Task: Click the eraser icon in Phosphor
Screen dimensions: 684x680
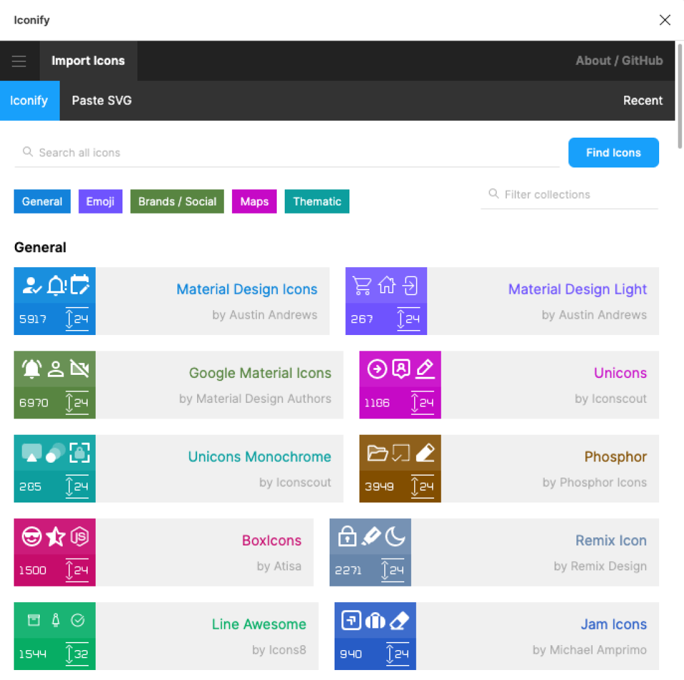Action: coord(425,453)
